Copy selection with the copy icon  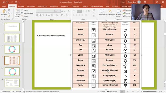tap(9, 13)
